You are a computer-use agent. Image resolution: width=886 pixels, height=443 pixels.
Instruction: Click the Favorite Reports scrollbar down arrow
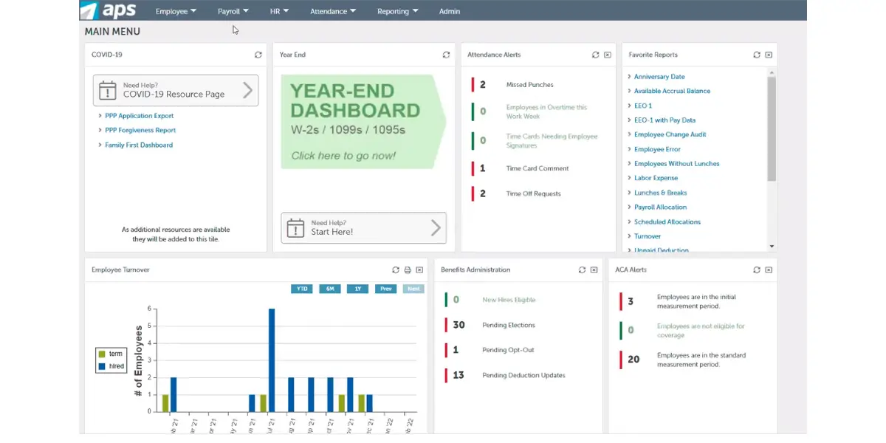772,246
